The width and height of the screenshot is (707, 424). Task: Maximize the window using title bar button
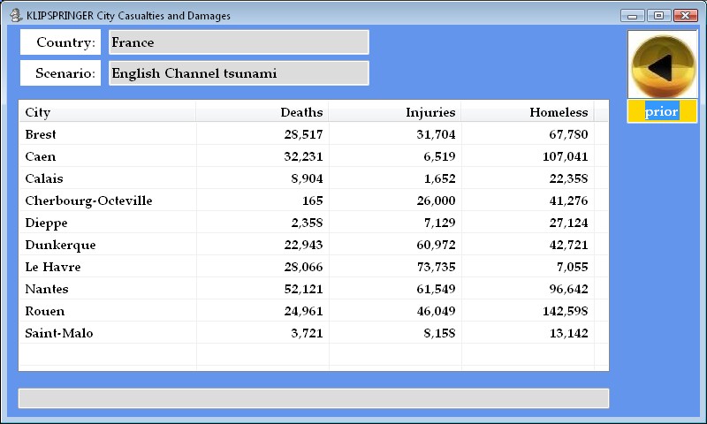pyautogui.click(x=658, y=15)
